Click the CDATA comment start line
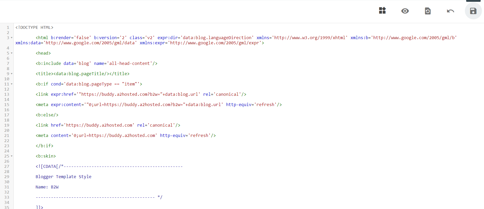The width and height of the screenshot is (484, 209). [109, 166]
